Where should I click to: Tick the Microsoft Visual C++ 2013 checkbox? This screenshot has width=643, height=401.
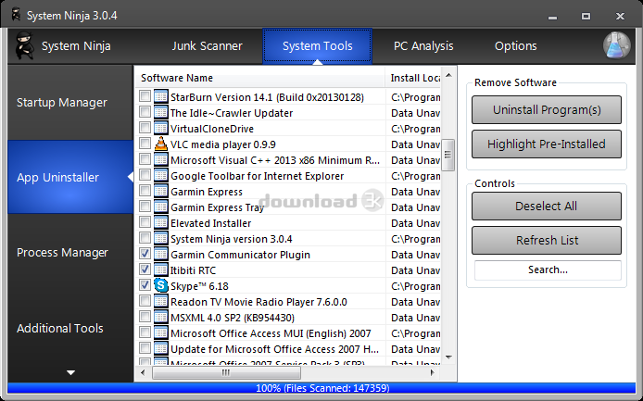click(x=145, y=158)
